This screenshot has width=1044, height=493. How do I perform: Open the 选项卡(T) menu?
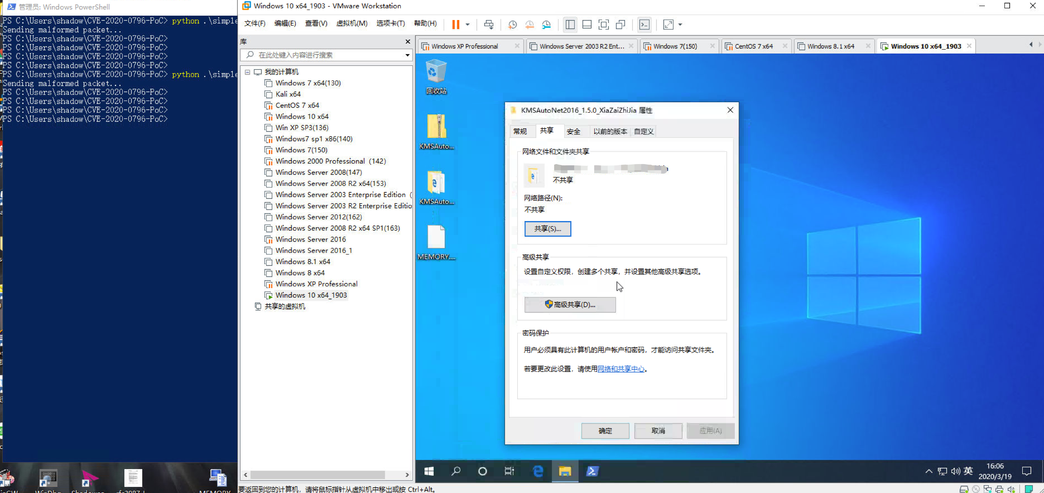point(390,23)
